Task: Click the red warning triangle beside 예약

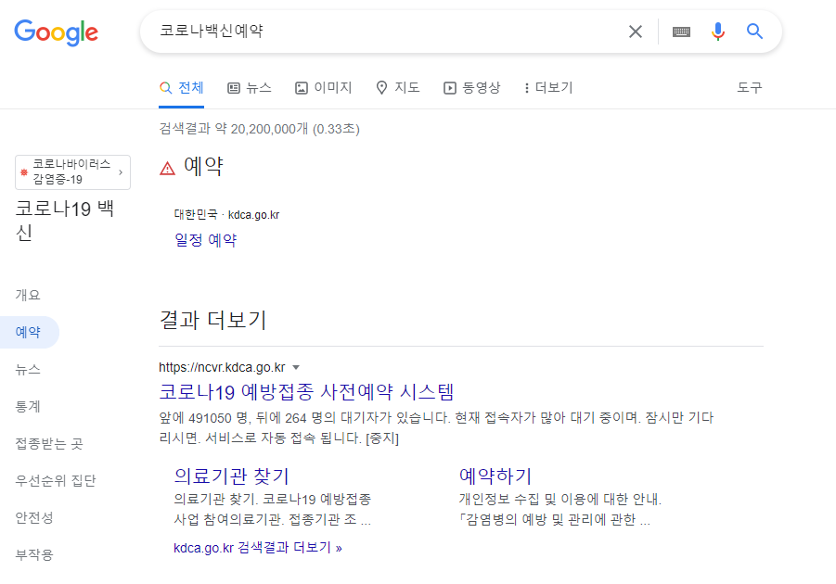Action: (x=167, y=169)
